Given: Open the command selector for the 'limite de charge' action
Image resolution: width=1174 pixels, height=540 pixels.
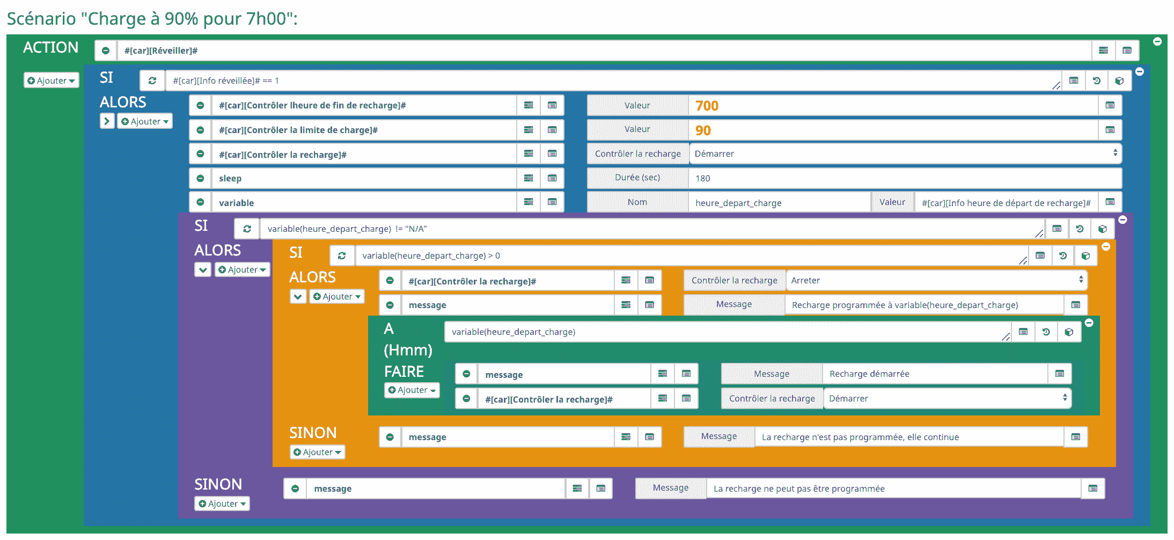Looking at the screenshot, I should point(552,130).
